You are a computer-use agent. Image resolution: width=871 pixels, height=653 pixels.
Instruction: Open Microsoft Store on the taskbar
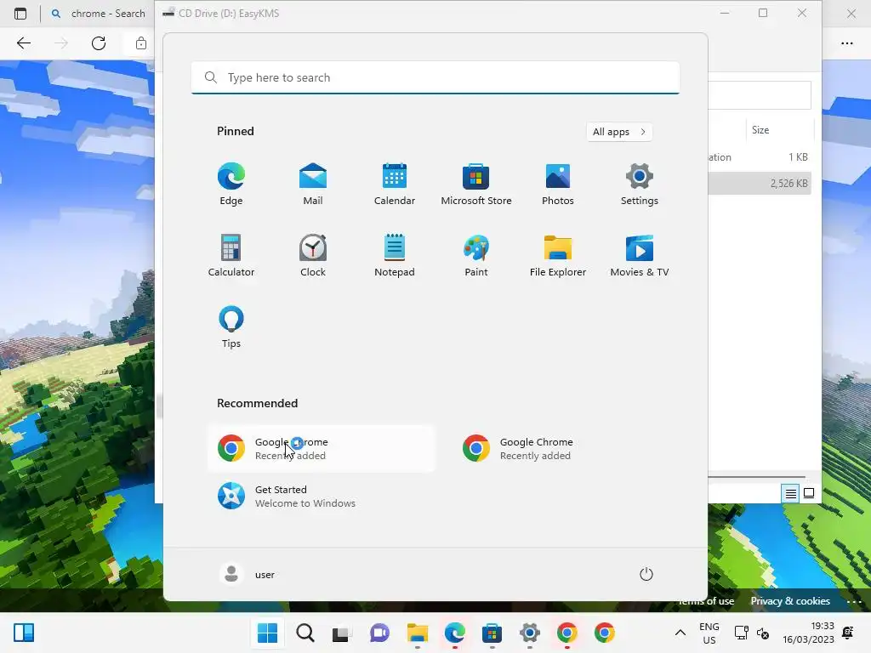(x=492, y=633)
